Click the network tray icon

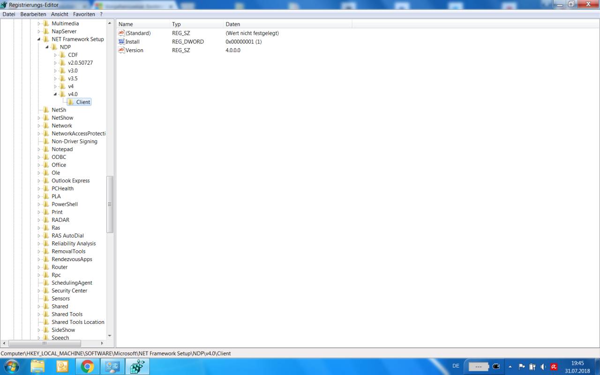point(532,367)
